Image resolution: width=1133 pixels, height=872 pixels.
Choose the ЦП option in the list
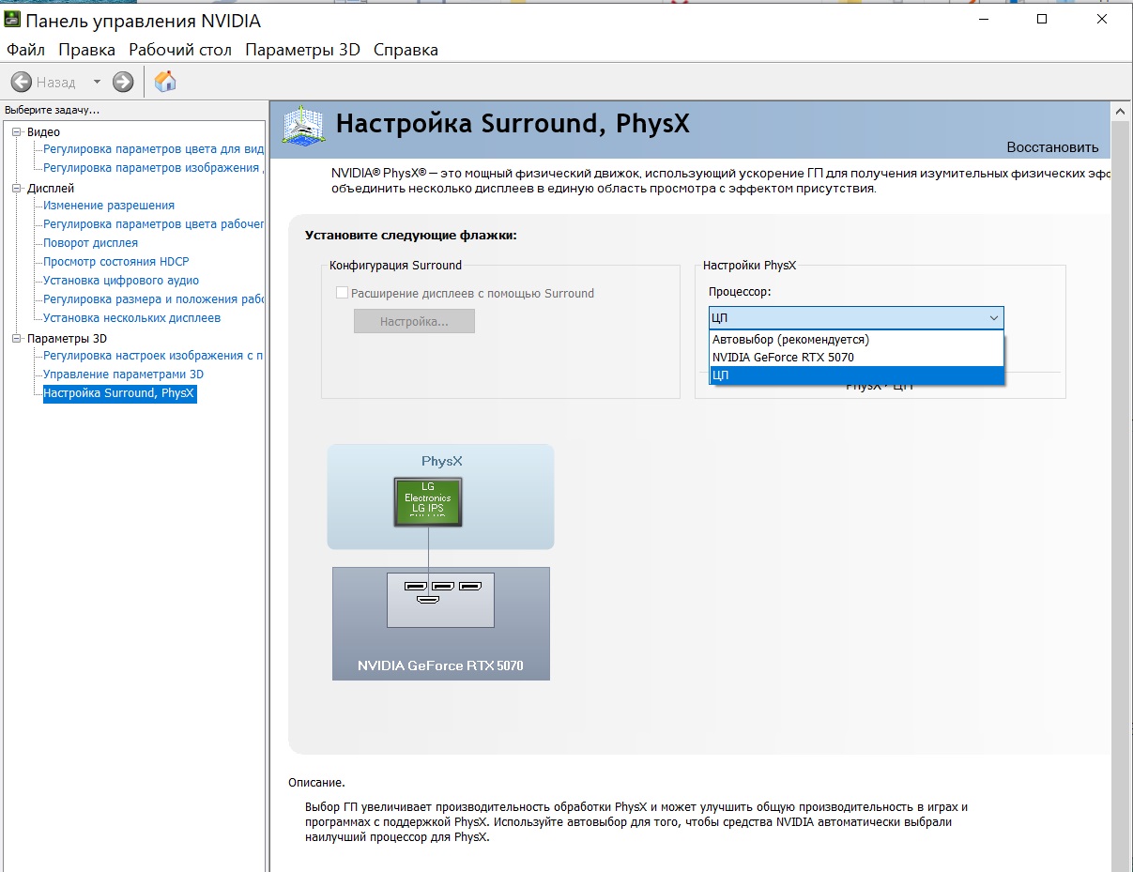[856, 375]
